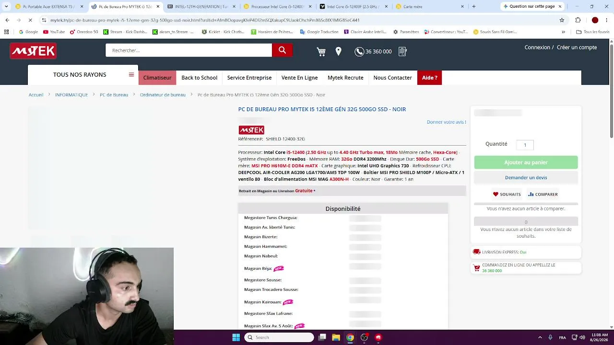Open Nous Contacter menu item
The height and width of the screenshot is (345, 614).
coord(392,78)
